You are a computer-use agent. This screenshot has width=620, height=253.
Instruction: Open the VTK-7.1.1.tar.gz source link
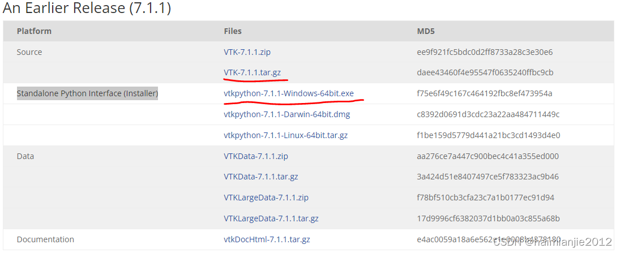(252, 72)
